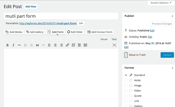Click the Add Gallery button
Screen dimensions: 175x107
pos(35,32)
